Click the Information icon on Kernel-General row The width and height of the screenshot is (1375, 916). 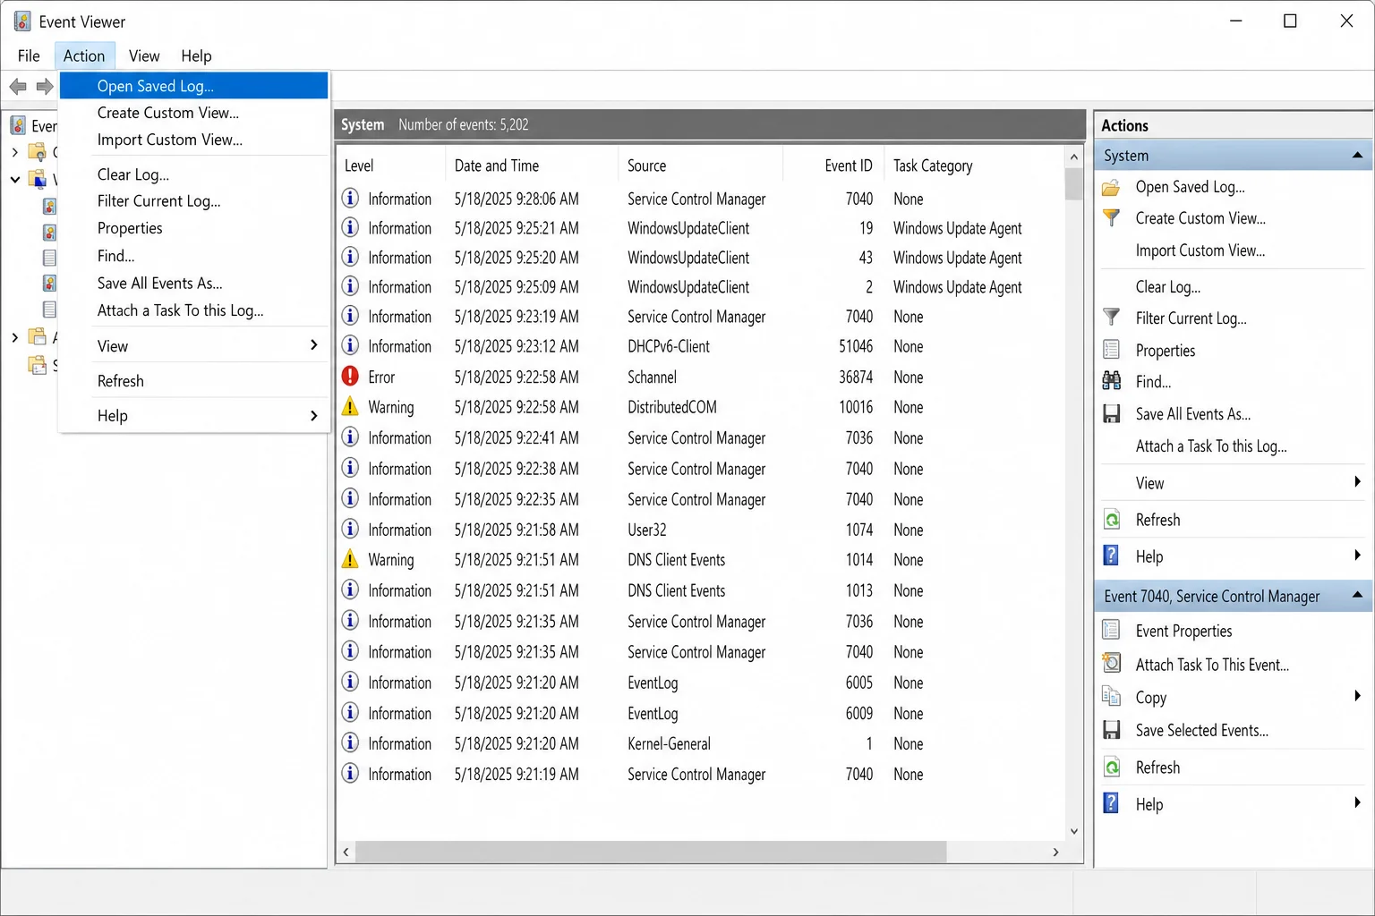(x=350, y=743)
